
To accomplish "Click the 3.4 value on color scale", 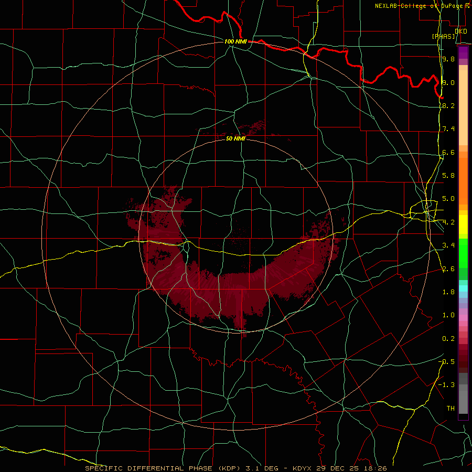I will 448,245.
